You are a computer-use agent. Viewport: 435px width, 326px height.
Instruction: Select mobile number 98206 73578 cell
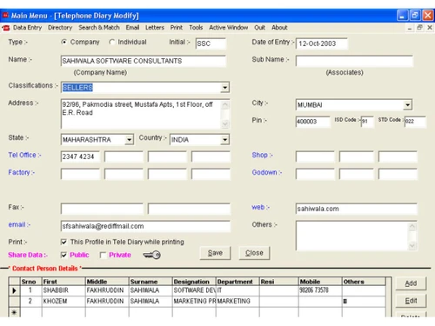[320, 290]
